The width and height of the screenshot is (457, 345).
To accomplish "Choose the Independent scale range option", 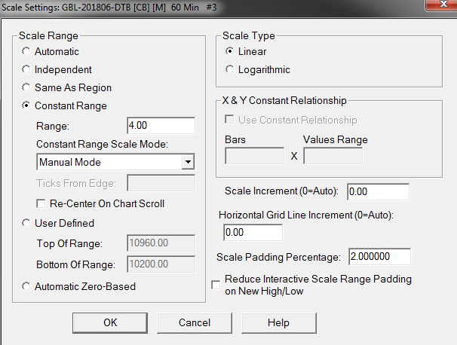I will pos(28,69).
